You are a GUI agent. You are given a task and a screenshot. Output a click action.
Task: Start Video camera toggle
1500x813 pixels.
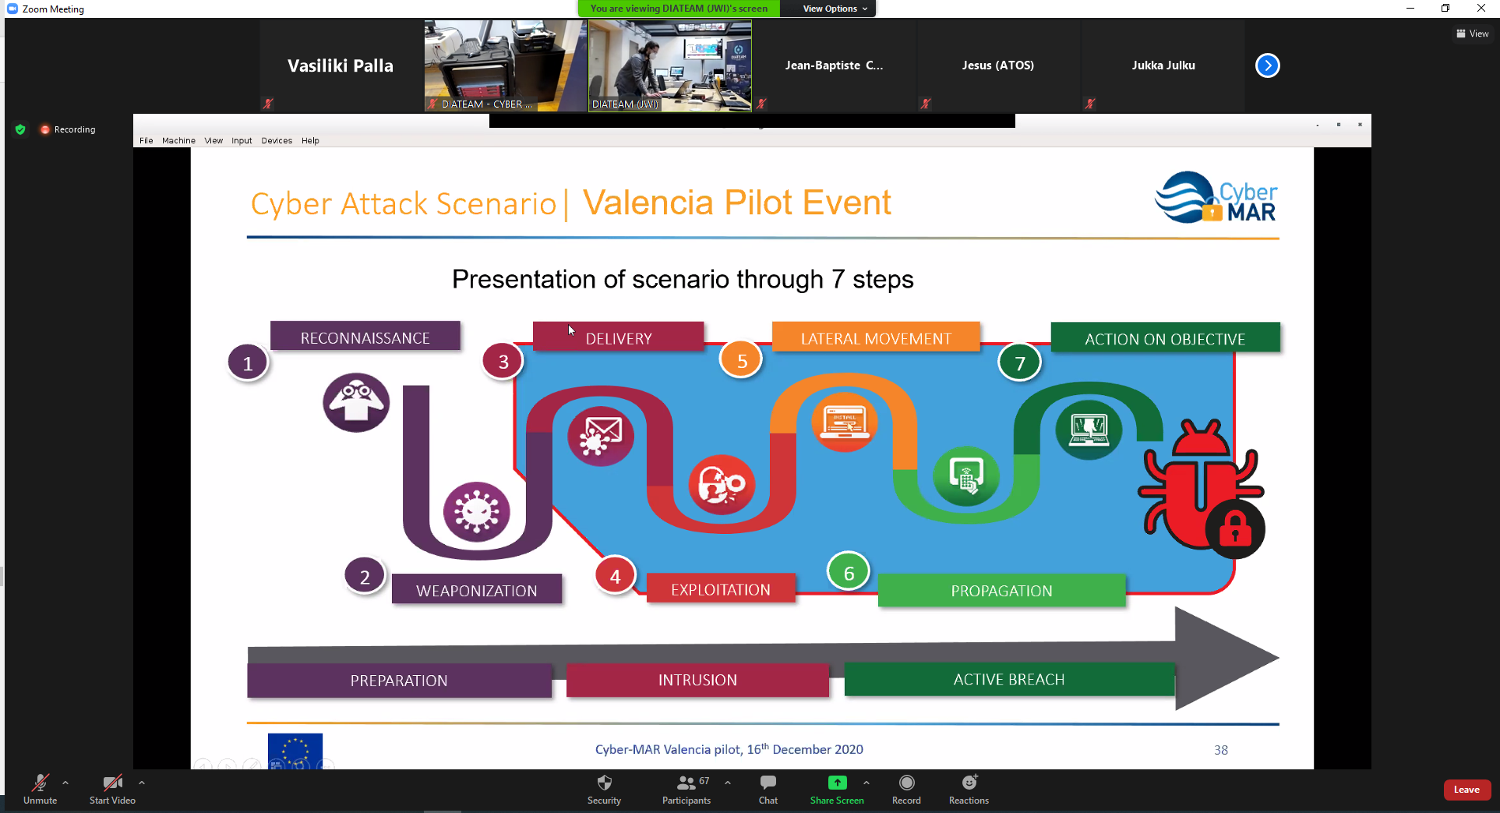112,783
